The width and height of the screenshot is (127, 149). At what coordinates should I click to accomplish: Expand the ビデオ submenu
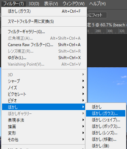pyautogui.click(x=44, y=100)
